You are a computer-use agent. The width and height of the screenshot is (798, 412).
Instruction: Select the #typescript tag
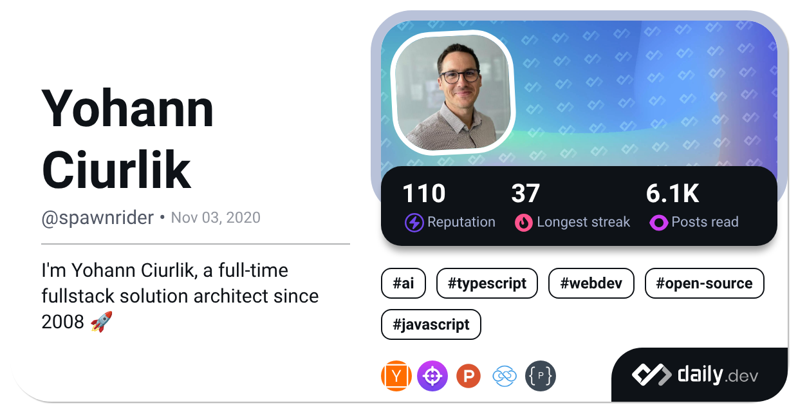(487, 283)
